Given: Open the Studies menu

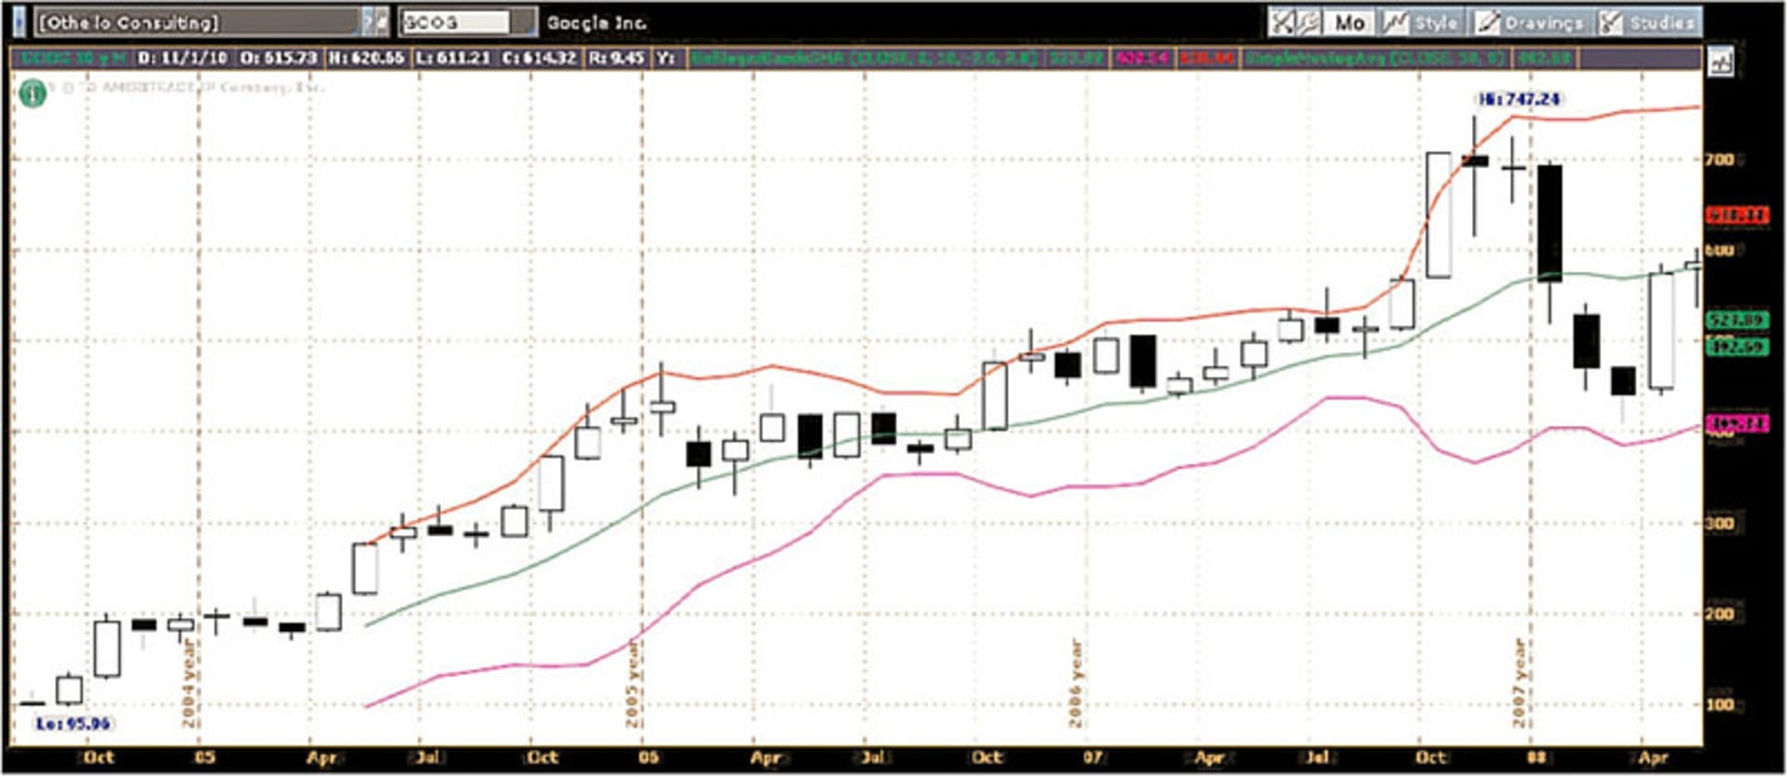Looking at the screenshot, I should [1661, 22].
